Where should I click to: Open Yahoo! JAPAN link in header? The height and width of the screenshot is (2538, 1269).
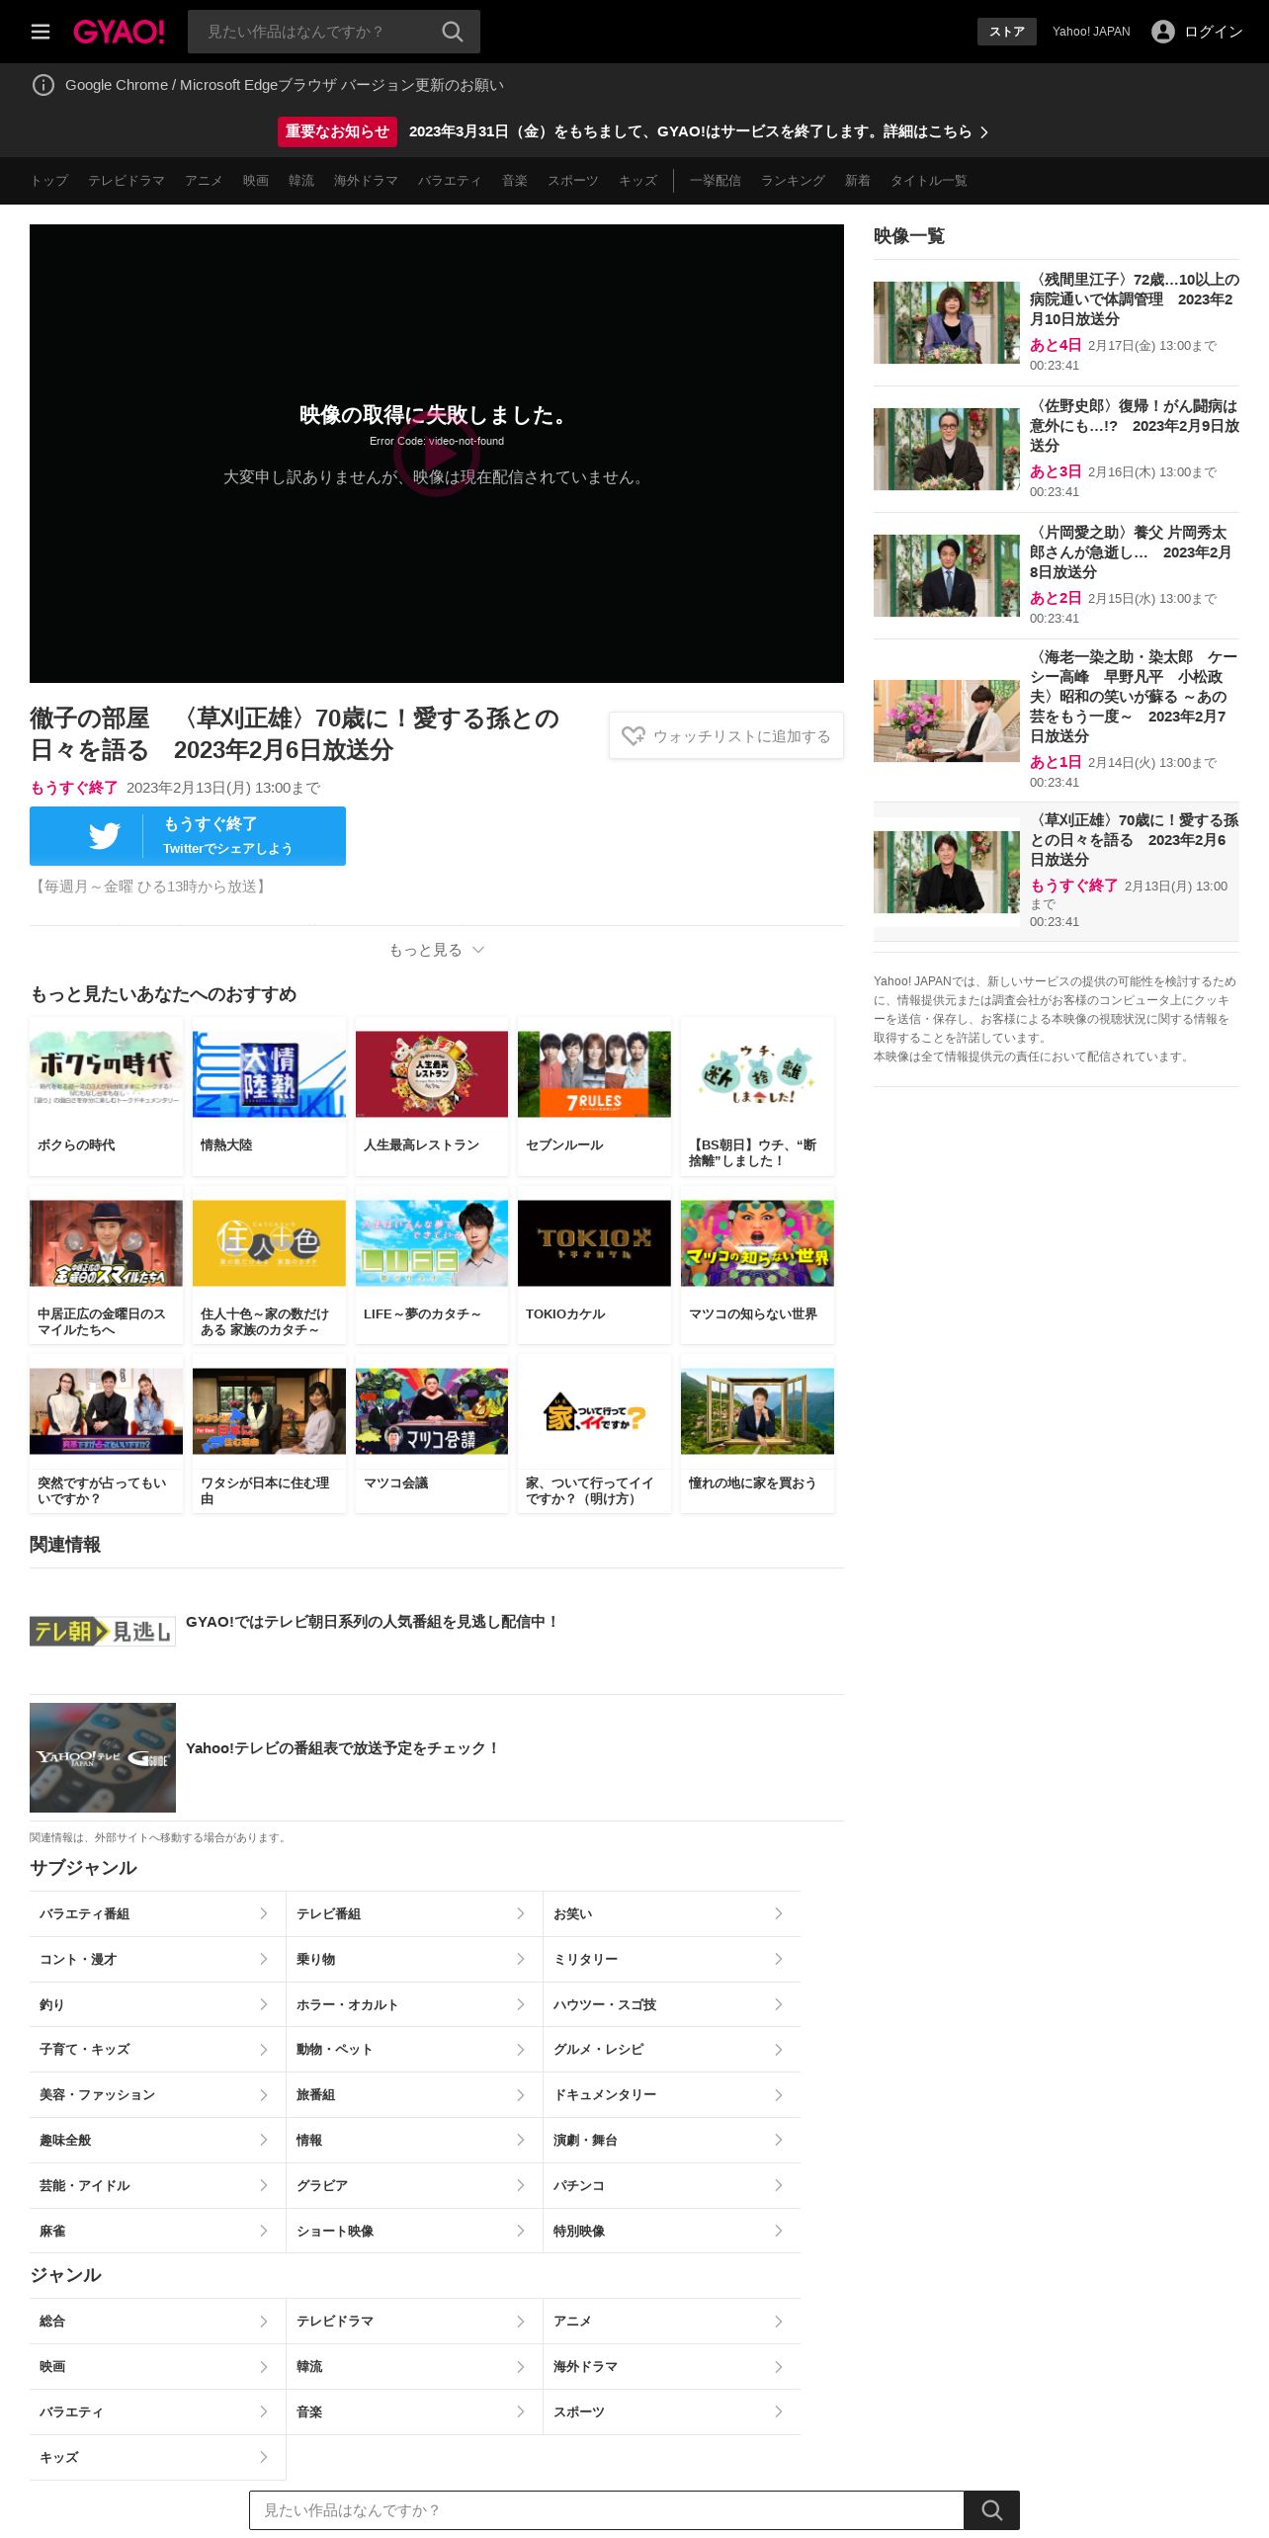click(x=1091, y=32)
